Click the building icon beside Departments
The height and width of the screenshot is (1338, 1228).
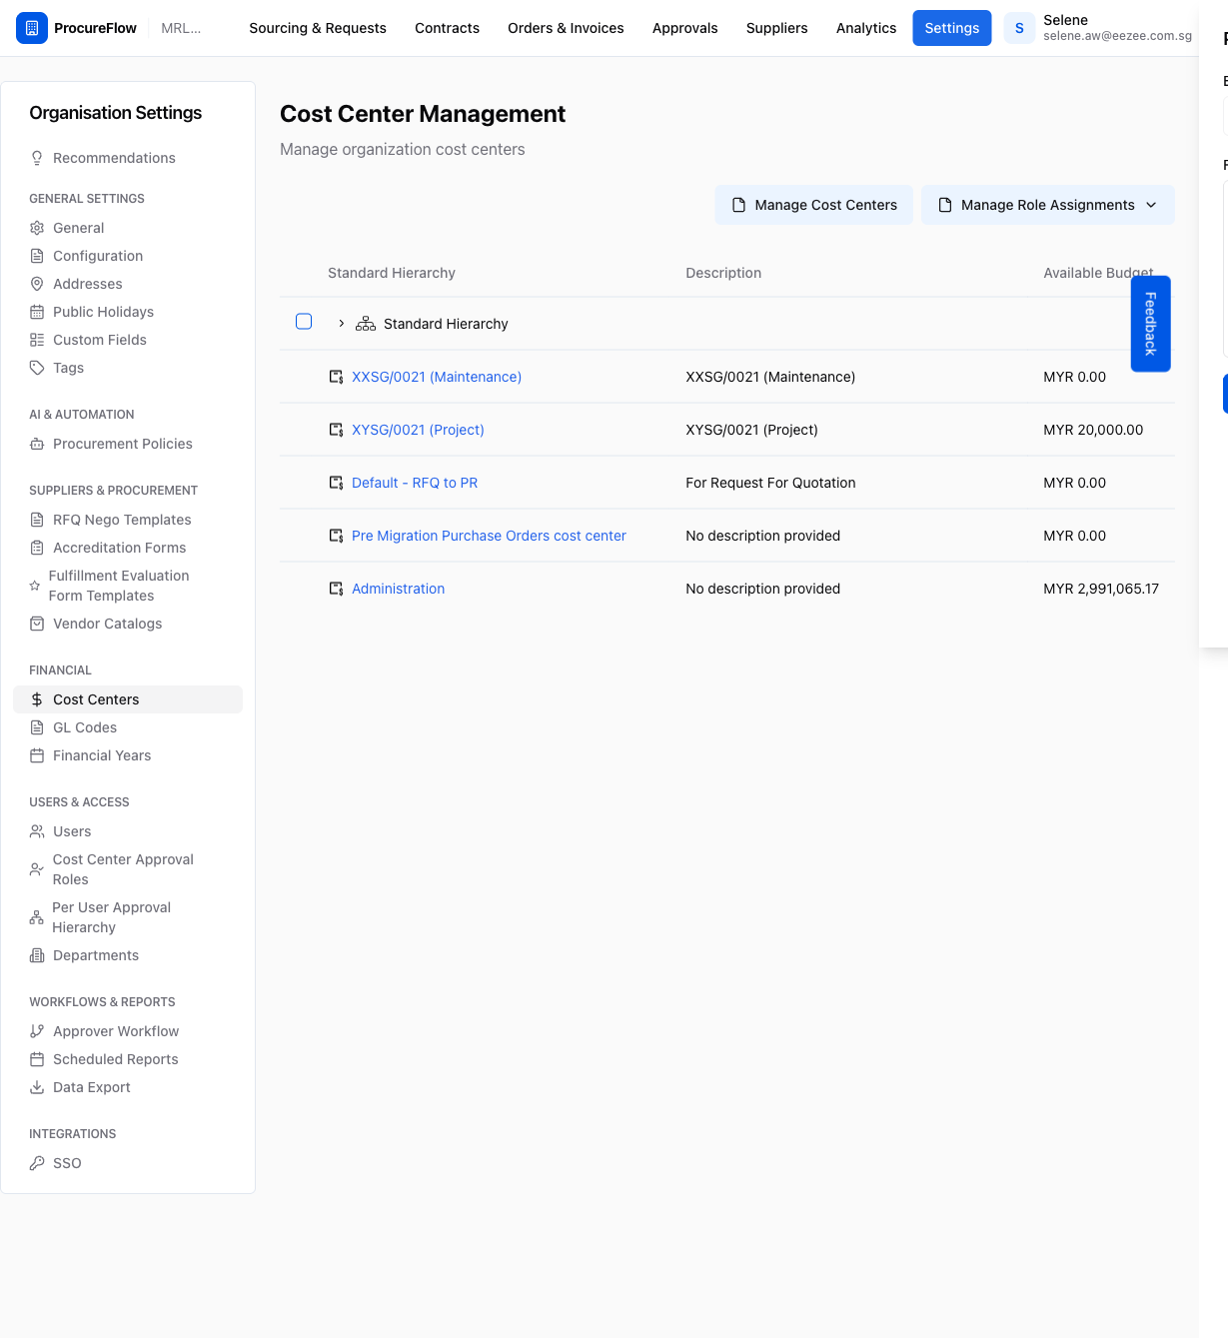37,955
